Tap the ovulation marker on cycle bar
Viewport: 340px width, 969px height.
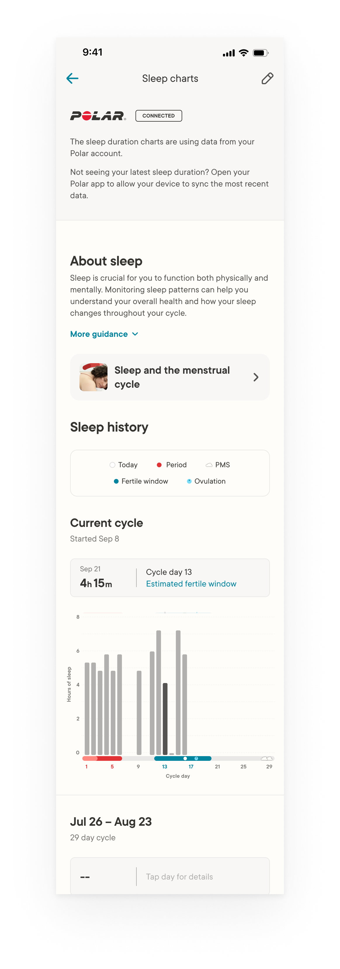click(196, 758)
